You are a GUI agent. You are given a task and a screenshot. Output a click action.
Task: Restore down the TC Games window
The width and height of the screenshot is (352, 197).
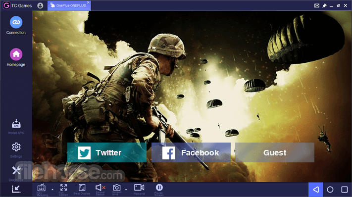click(339, 5)
